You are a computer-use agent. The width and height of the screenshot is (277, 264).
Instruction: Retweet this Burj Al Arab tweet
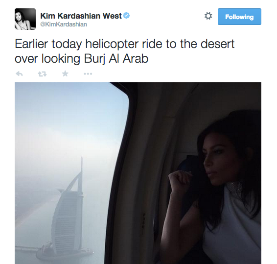tap(43, 74)
